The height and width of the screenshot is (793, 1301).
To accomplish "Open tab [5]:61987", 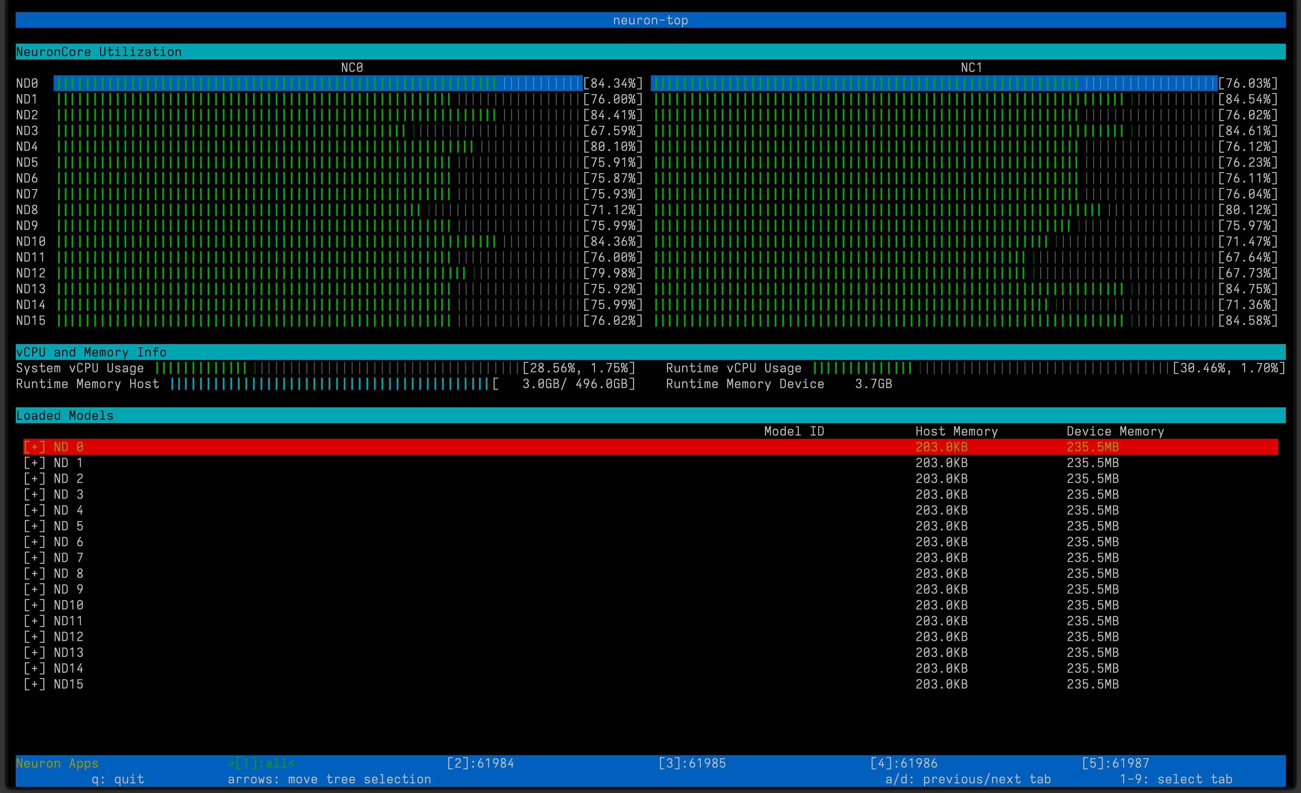I will tap(1115, 763).
